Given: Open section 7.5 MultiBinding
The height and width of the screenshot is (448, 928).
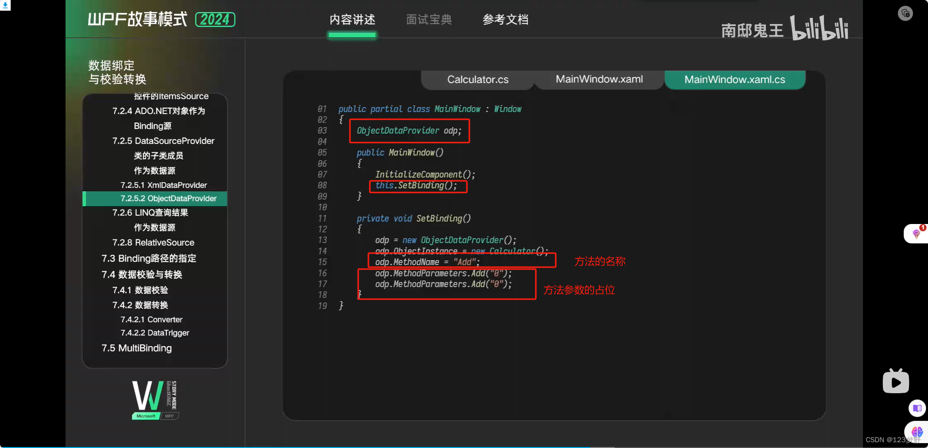Looking at the screenshot, I should [136, 348].
